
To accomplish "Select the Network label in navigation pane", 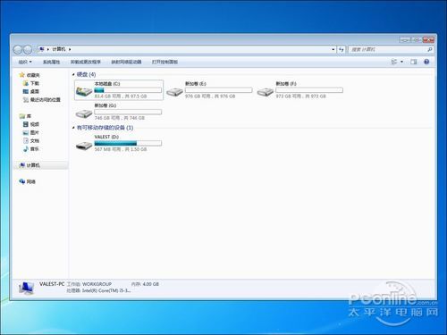I will (31, 181).
